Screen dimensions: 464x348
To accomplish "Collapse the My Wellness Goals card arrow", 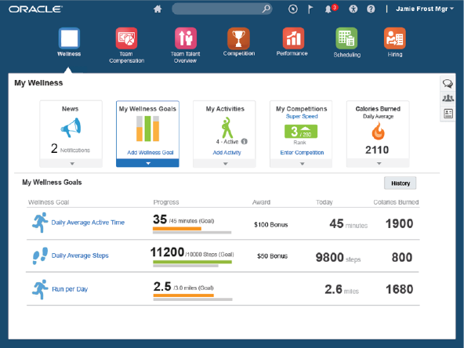I will point(147,163).
